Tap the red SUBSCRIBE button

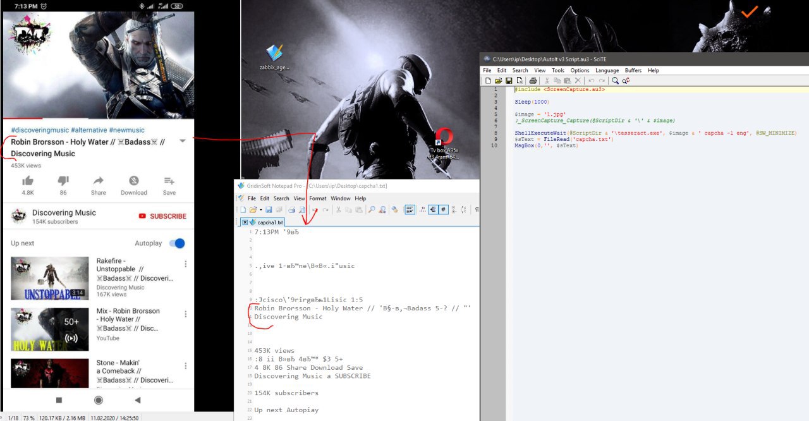[x=162, y=216]
